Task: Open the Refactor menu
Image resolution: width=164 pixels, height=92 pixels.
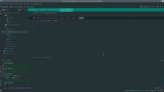Action: (x=20, y=4)
